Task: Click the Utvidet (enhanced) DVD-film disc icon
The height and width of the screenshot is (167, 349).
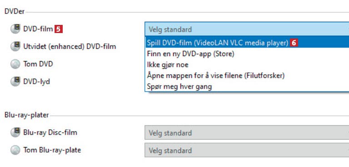Action: (x=15, y=46)
